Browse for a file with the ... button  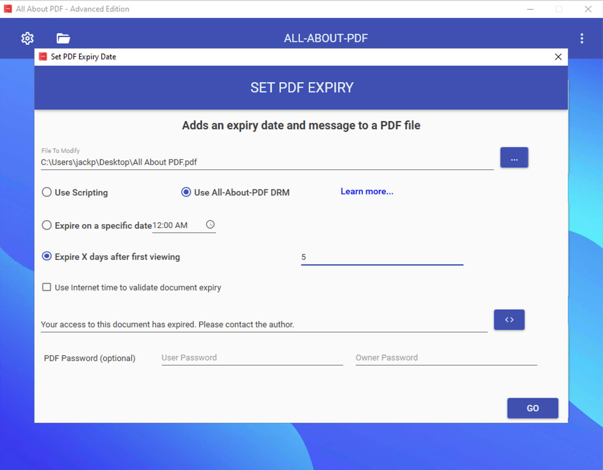click(x=514, y=157)
